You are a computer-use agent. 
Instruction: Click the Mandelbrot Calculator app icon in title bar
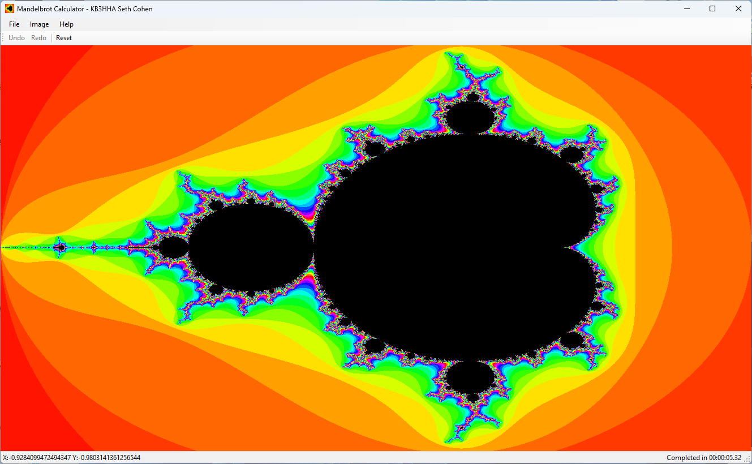tap(10, 8)
